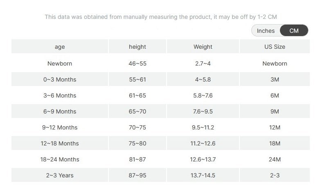This screenshot has height=186, width=327.
Task: Click the US Size column header
Action: coord(275,47)
